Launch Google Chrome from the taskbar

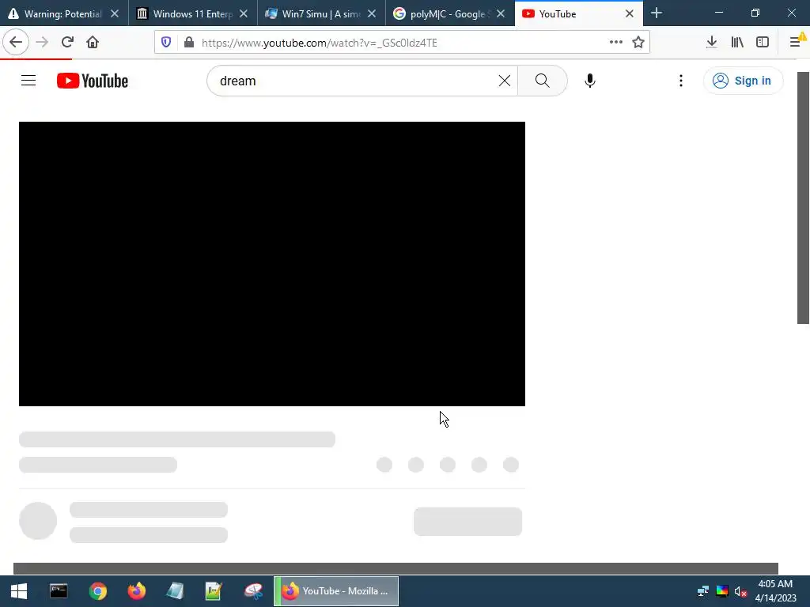click(x=97, y=591)
